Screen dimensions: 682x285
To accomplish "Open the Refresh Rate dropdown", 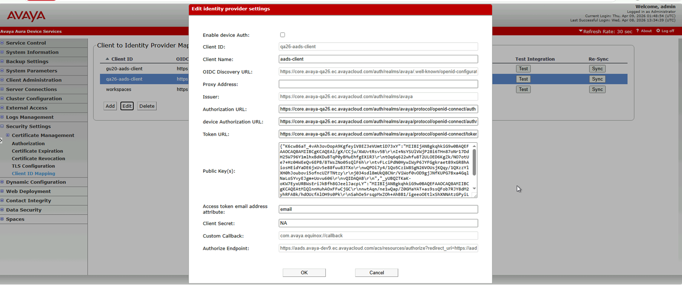I will click(x=606, y=32).
